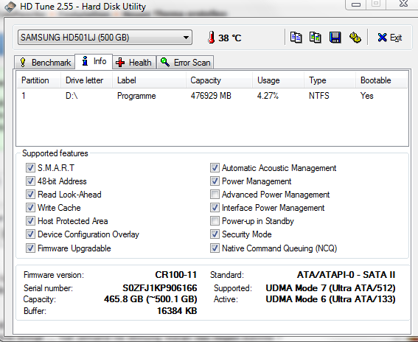Toggle the Native Command Queuing (NCQ) checkbox
Screen dimensions: 418x342
pyautogui.click(x=215, y=248)
